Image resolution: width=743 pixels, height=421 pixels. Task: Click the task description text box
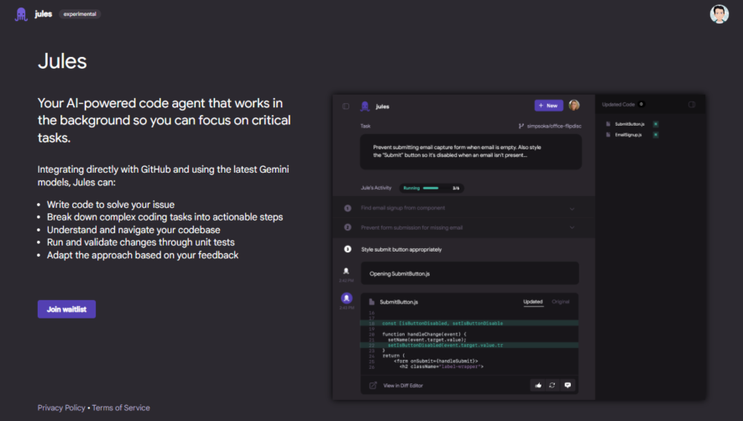click(x=470, y=152)
